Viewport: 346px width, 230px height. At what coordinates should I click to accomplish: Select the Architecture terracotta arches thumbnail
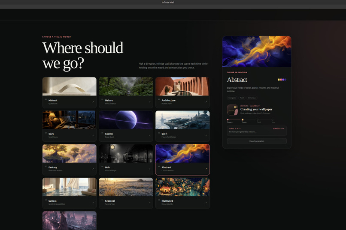click(x=182, y=86)
